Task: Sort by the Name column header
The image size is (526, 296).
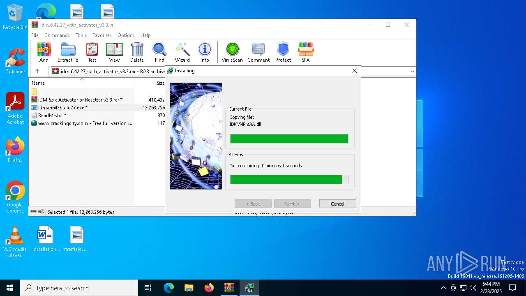Action: (81, 83)
